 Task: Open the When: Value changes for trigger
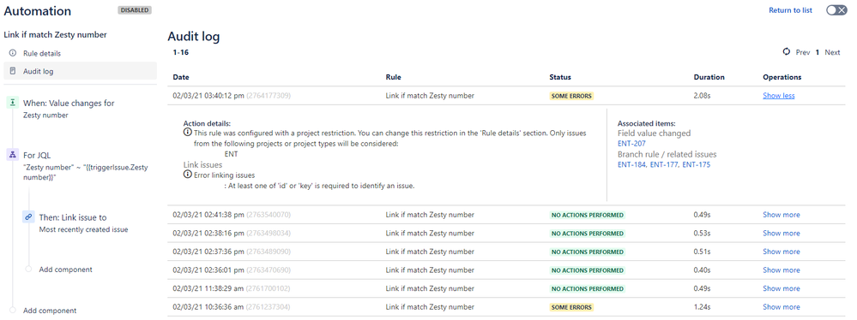[69, 109]
